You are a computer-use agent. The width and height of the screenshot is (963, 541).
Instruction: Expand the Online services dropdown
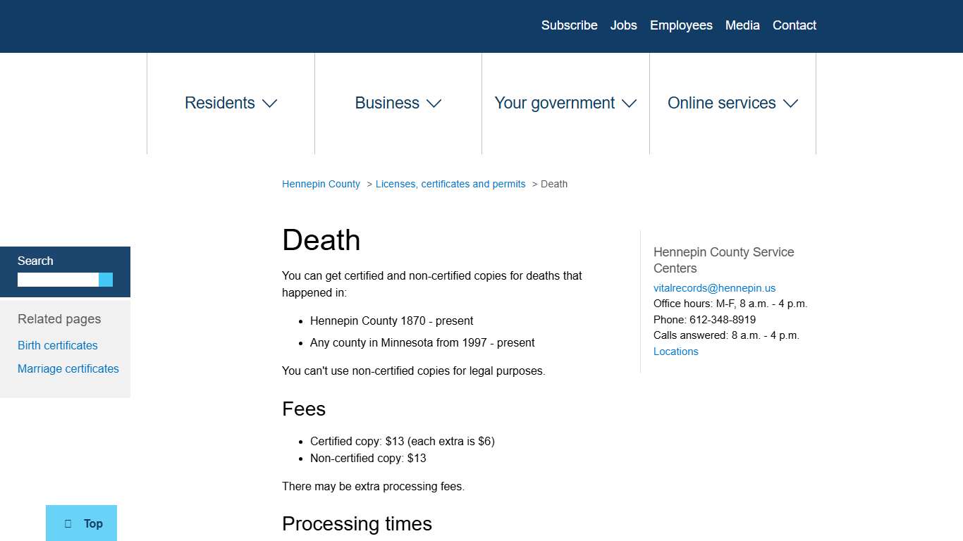[x=732, y=103]
